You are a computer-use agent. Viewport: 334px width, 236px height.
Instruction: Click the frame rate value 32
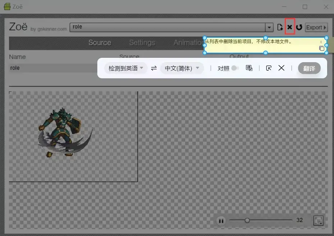click(300, 220)
